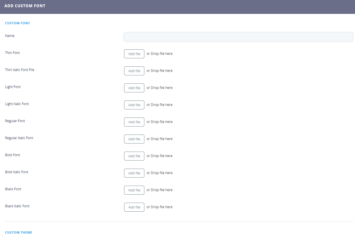
Task: Click the font Name input field
Action: pyautogui.click(x=238, y=37)
